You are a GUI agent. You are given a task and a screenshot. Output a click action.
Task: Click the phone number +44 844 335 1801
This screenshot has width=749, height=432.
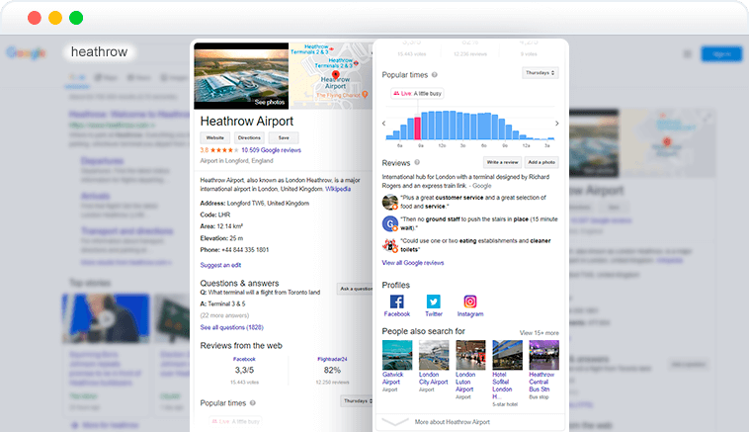[245, 250]
